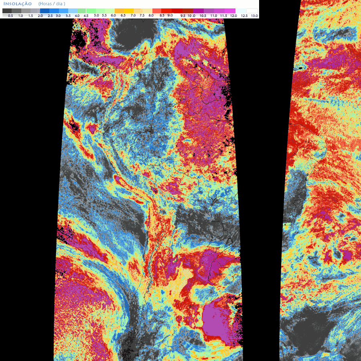The image size is (361, 361).
Task: Pick the salmon swatch between 8.0 and 8.5
Action: tap(157, 11)
